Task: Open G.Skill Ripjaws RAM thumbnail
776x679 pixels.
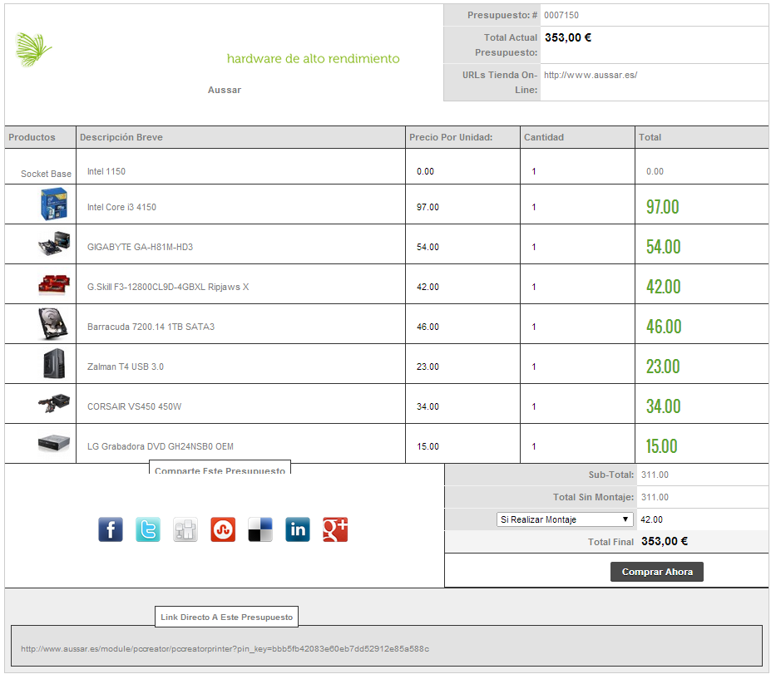Action: click(x=54, y=284)
